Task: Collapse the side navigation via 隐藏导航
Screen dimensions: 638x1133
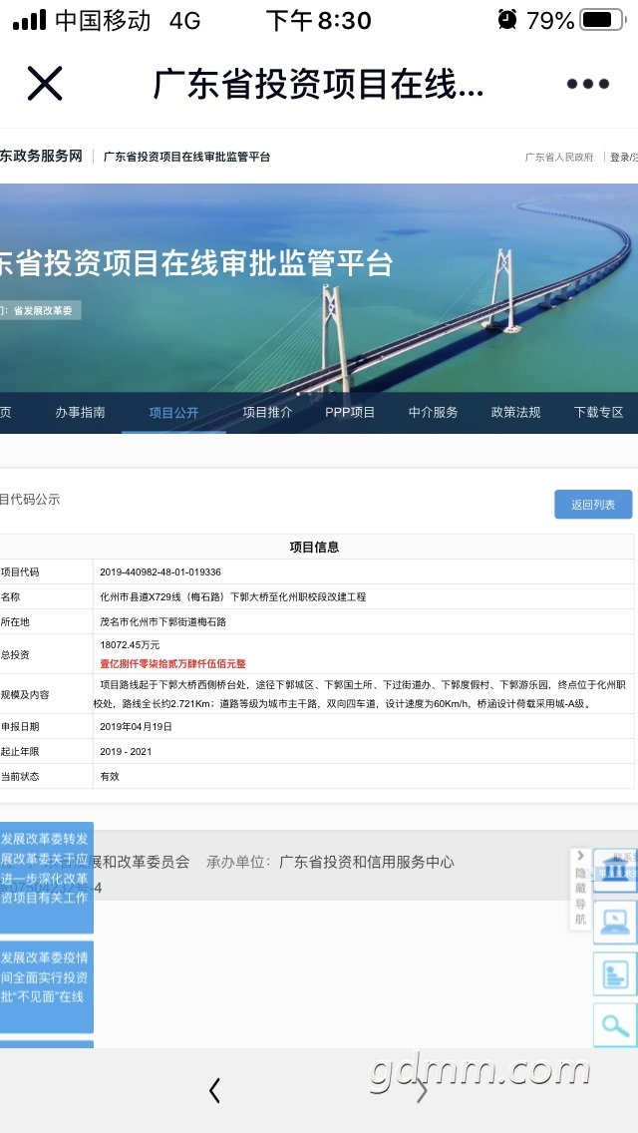Action: coord(580,888)
